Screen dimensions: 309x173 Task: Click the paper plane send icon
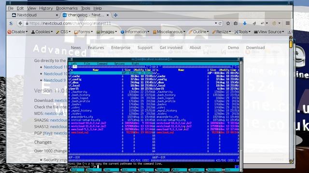pos(254,24)
